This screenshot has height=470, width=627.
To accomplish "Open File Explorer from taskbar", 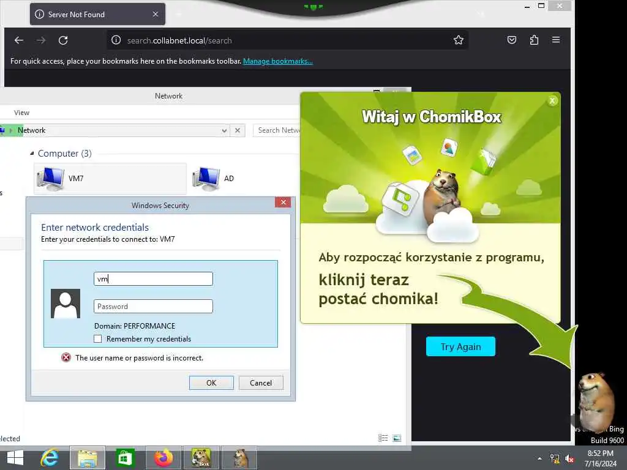I will pos(88,458).
